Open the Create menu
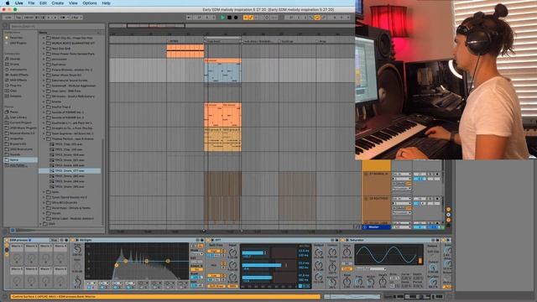This screenshot has width=537, height=302. [58, 3]
